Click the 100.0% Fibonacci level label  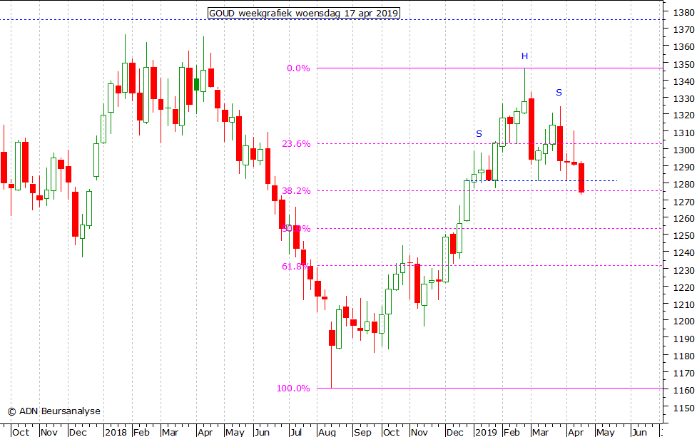(293, 389)
